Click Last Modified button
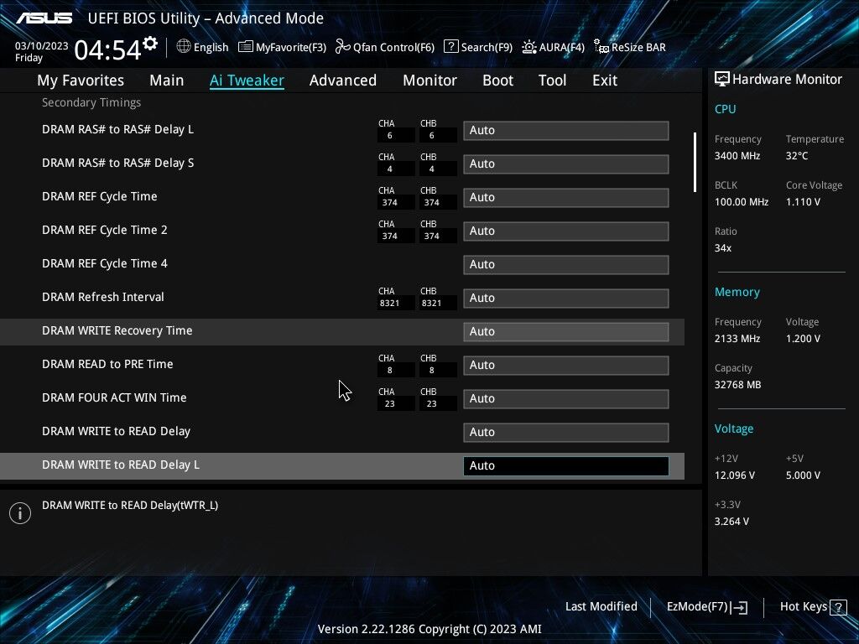Image resolution: width=859 pixels, height=644 pixels. tap(601, 607)
